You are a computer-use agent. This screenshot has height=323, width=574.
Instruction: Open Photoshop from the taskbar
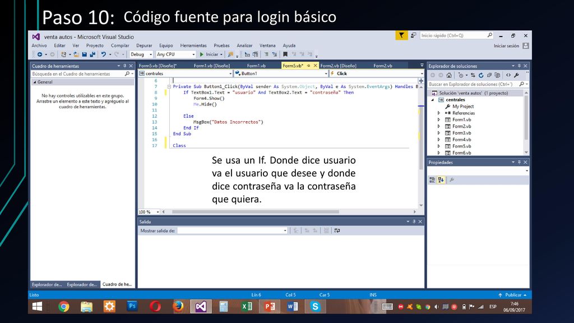[x=132, y=306]
